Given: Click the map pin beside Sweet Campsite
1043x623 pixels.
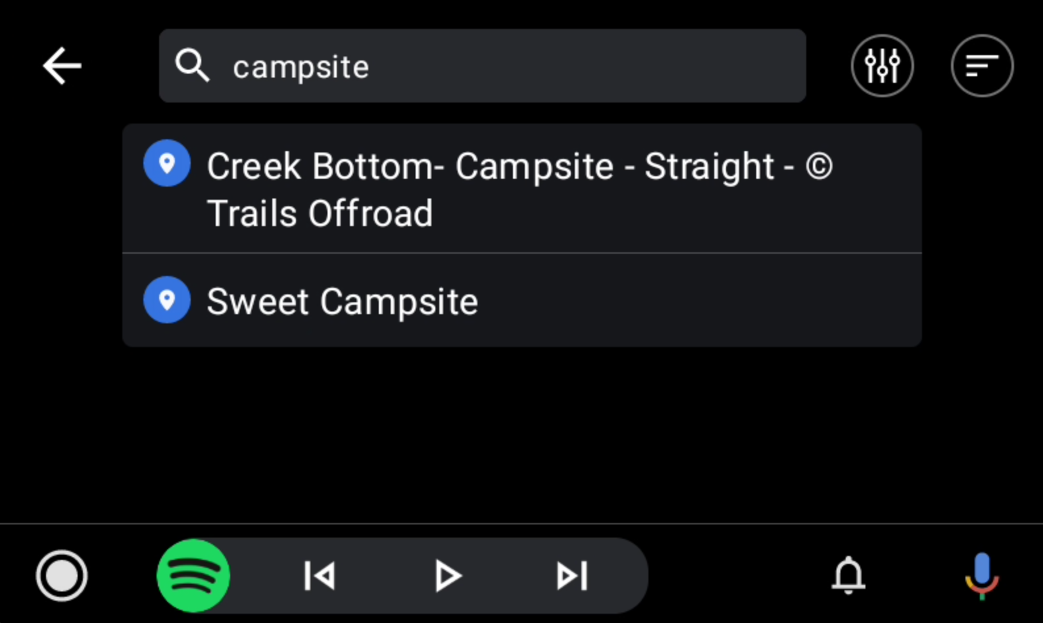Looking at the screenshot, I should (167, 300).
